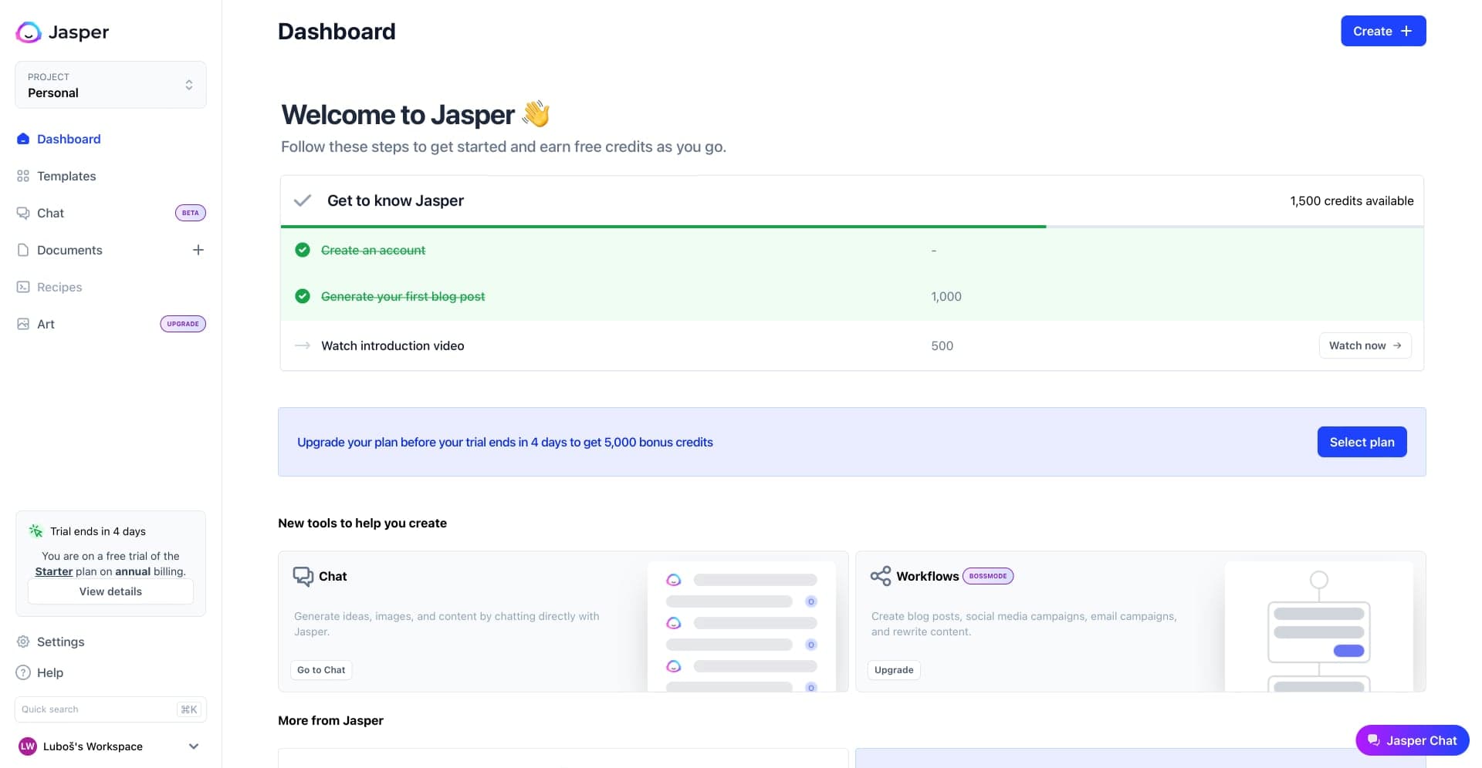Image resolution: width=1482 pixels, height=768 pixels.
Task: Expand the Luboš's Workspace chevron
Action: (194, 746)
